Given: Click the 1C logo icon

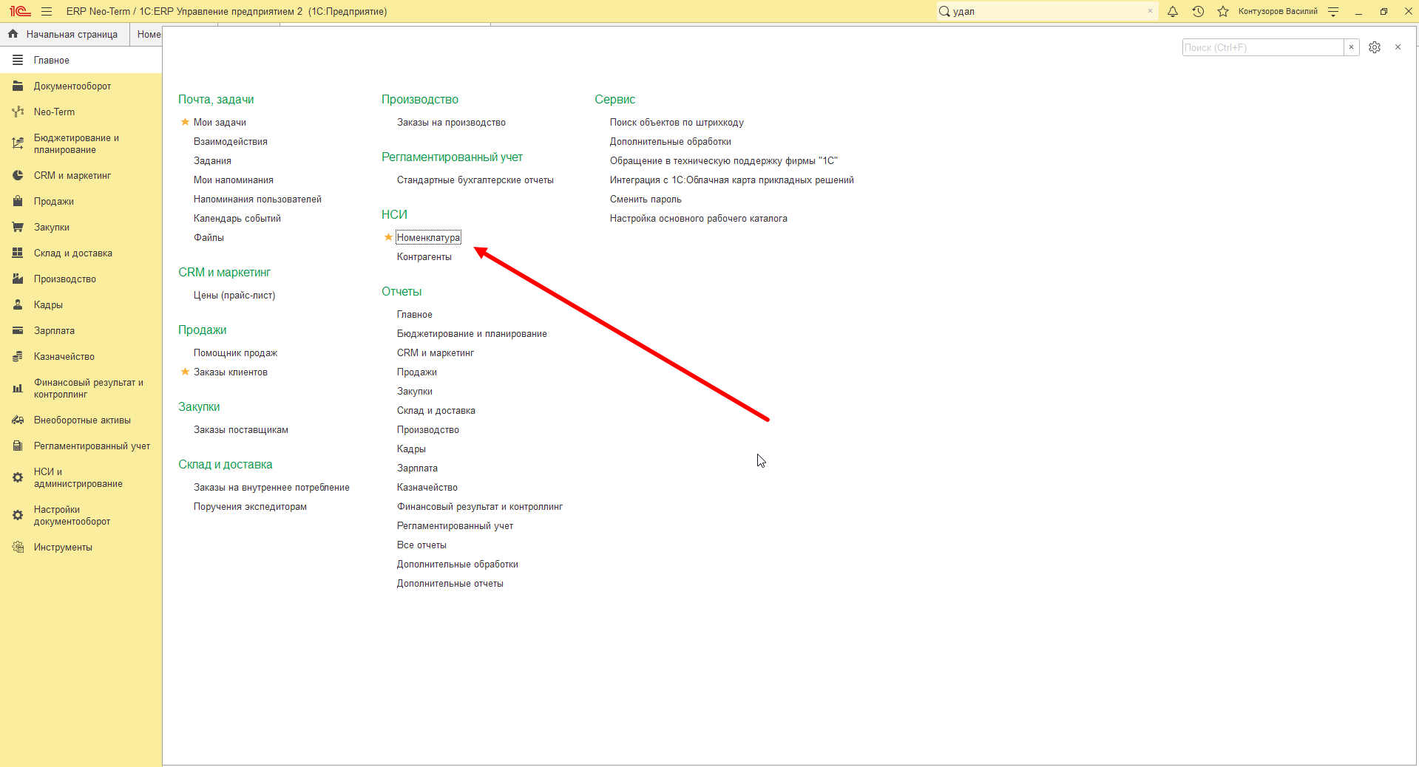Looking at the screenshot, I should pos(20,11).
